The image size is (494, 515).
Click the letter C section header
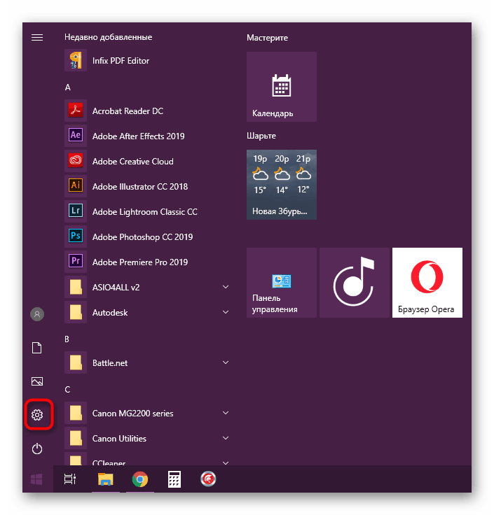[x=67, y=390]
